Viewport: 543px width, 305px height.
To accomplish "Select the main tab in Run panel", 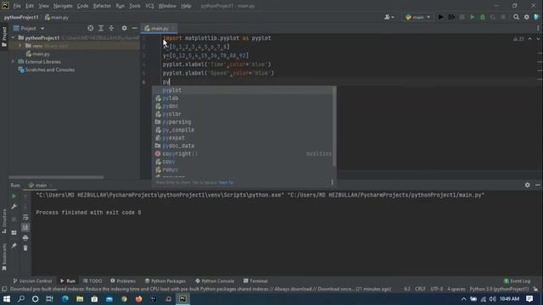I will point(41,186).
